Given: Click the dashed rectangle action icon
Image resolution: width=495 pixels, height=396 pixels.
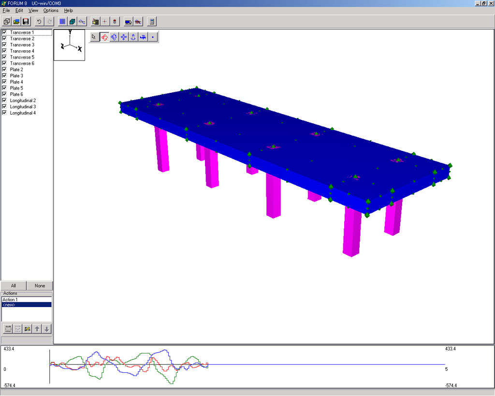Looking at the screenshot, I should [8, 329].
